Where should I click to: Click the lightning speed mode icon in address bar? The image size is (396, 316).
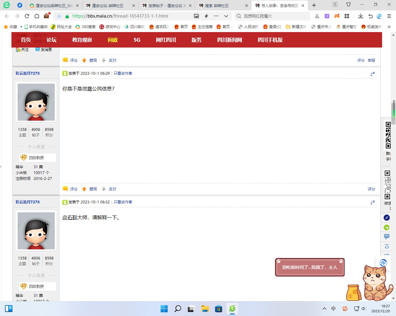pos(206,16)
